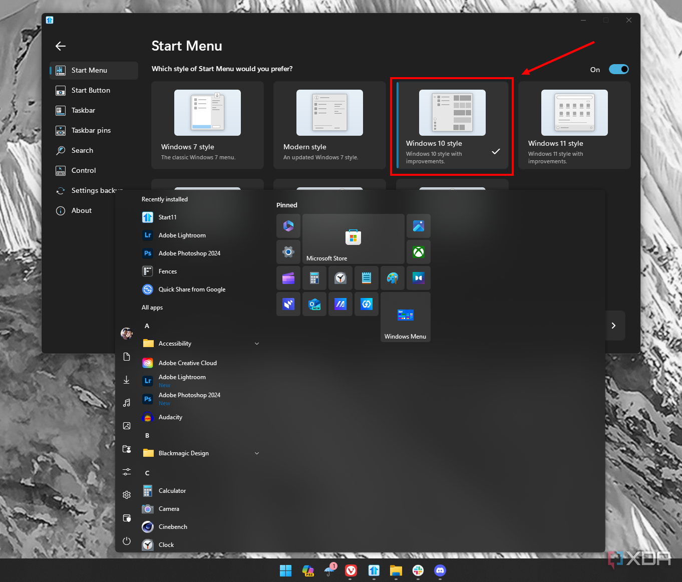Viewport: 682px width, 582px height.
Task: Open Discord from the taskbar
Action: (x=440, y=570)
